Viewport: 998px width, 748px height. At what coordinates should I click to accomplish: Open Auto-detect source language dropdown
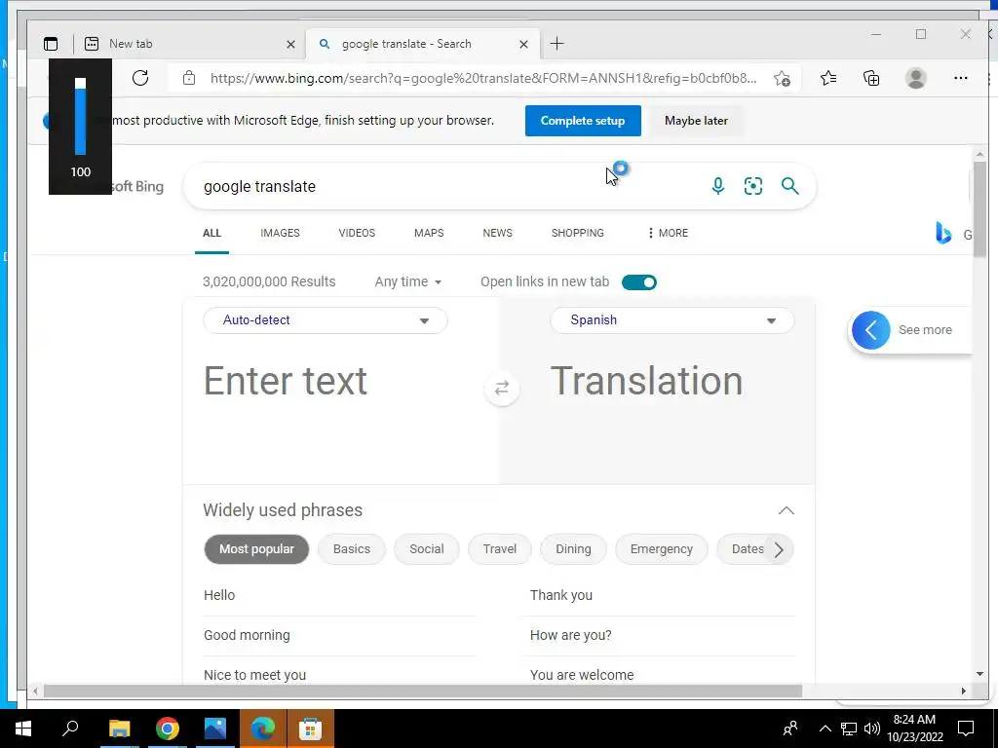tap(326, 319)
